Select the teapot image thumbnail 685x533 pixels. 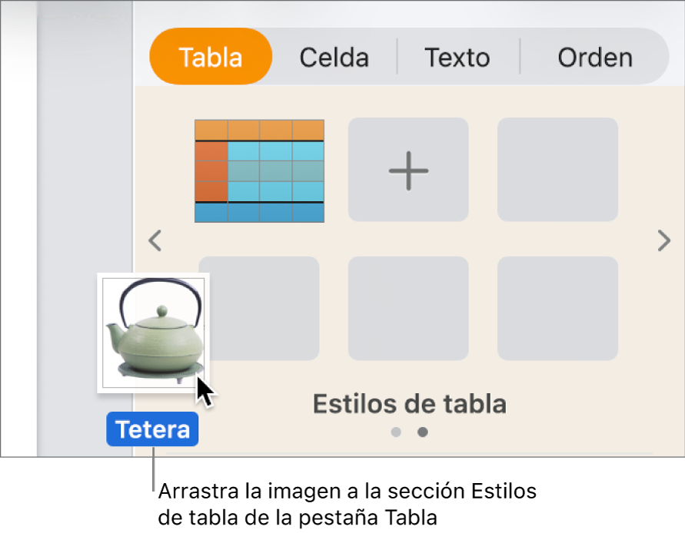151,330
